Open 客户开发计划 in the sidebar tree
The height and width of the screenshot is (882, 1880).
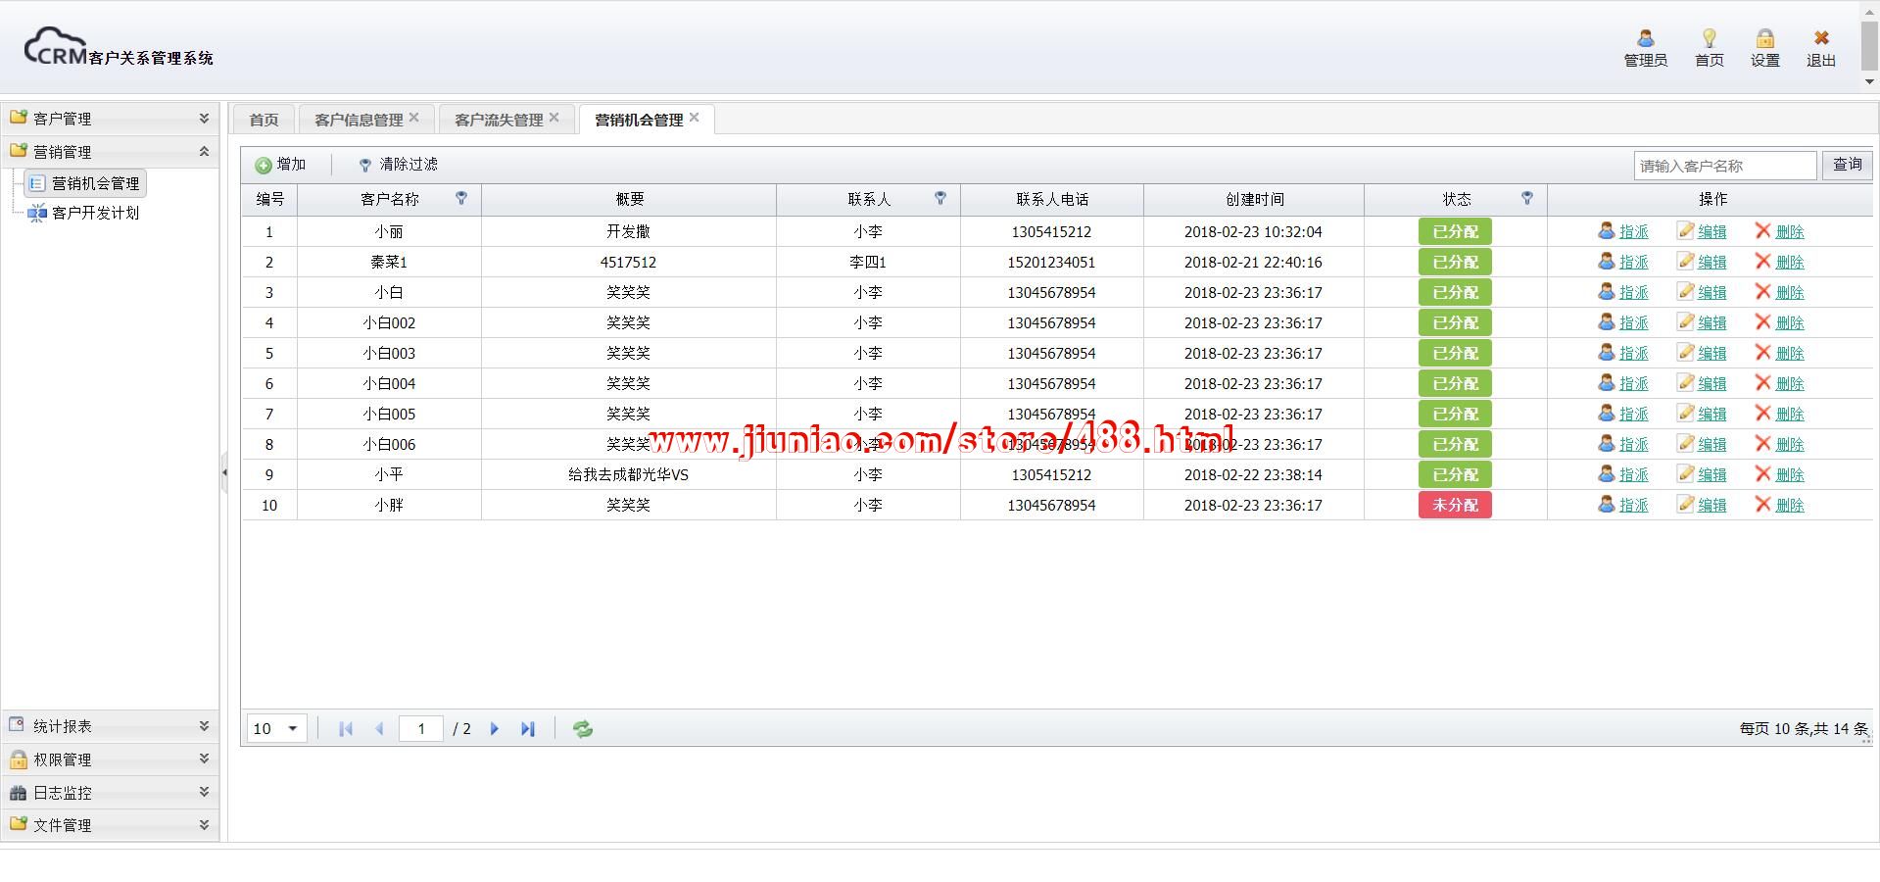point(95,213)
